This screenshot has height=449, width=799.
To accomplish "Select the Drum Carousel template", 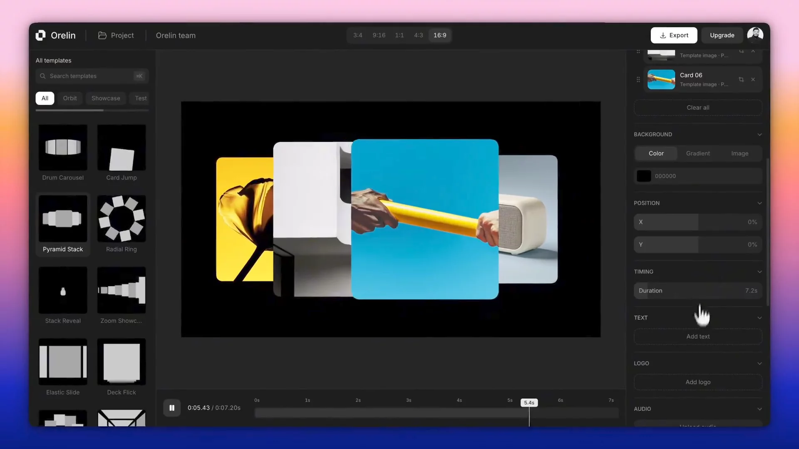I will (x=63, y=153).
